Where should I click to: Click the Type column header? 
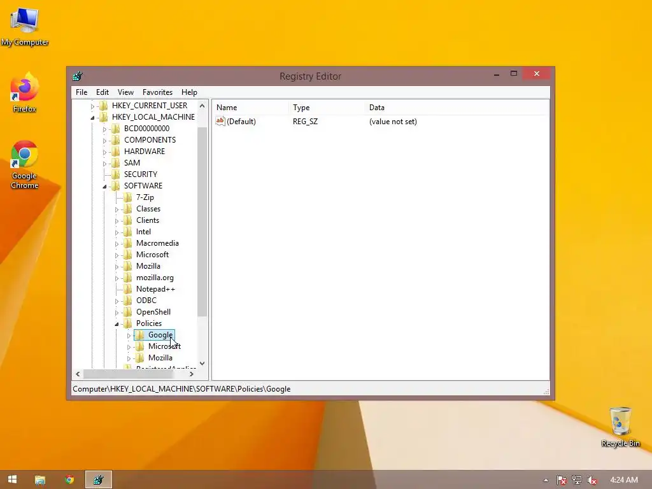point(327,107)
